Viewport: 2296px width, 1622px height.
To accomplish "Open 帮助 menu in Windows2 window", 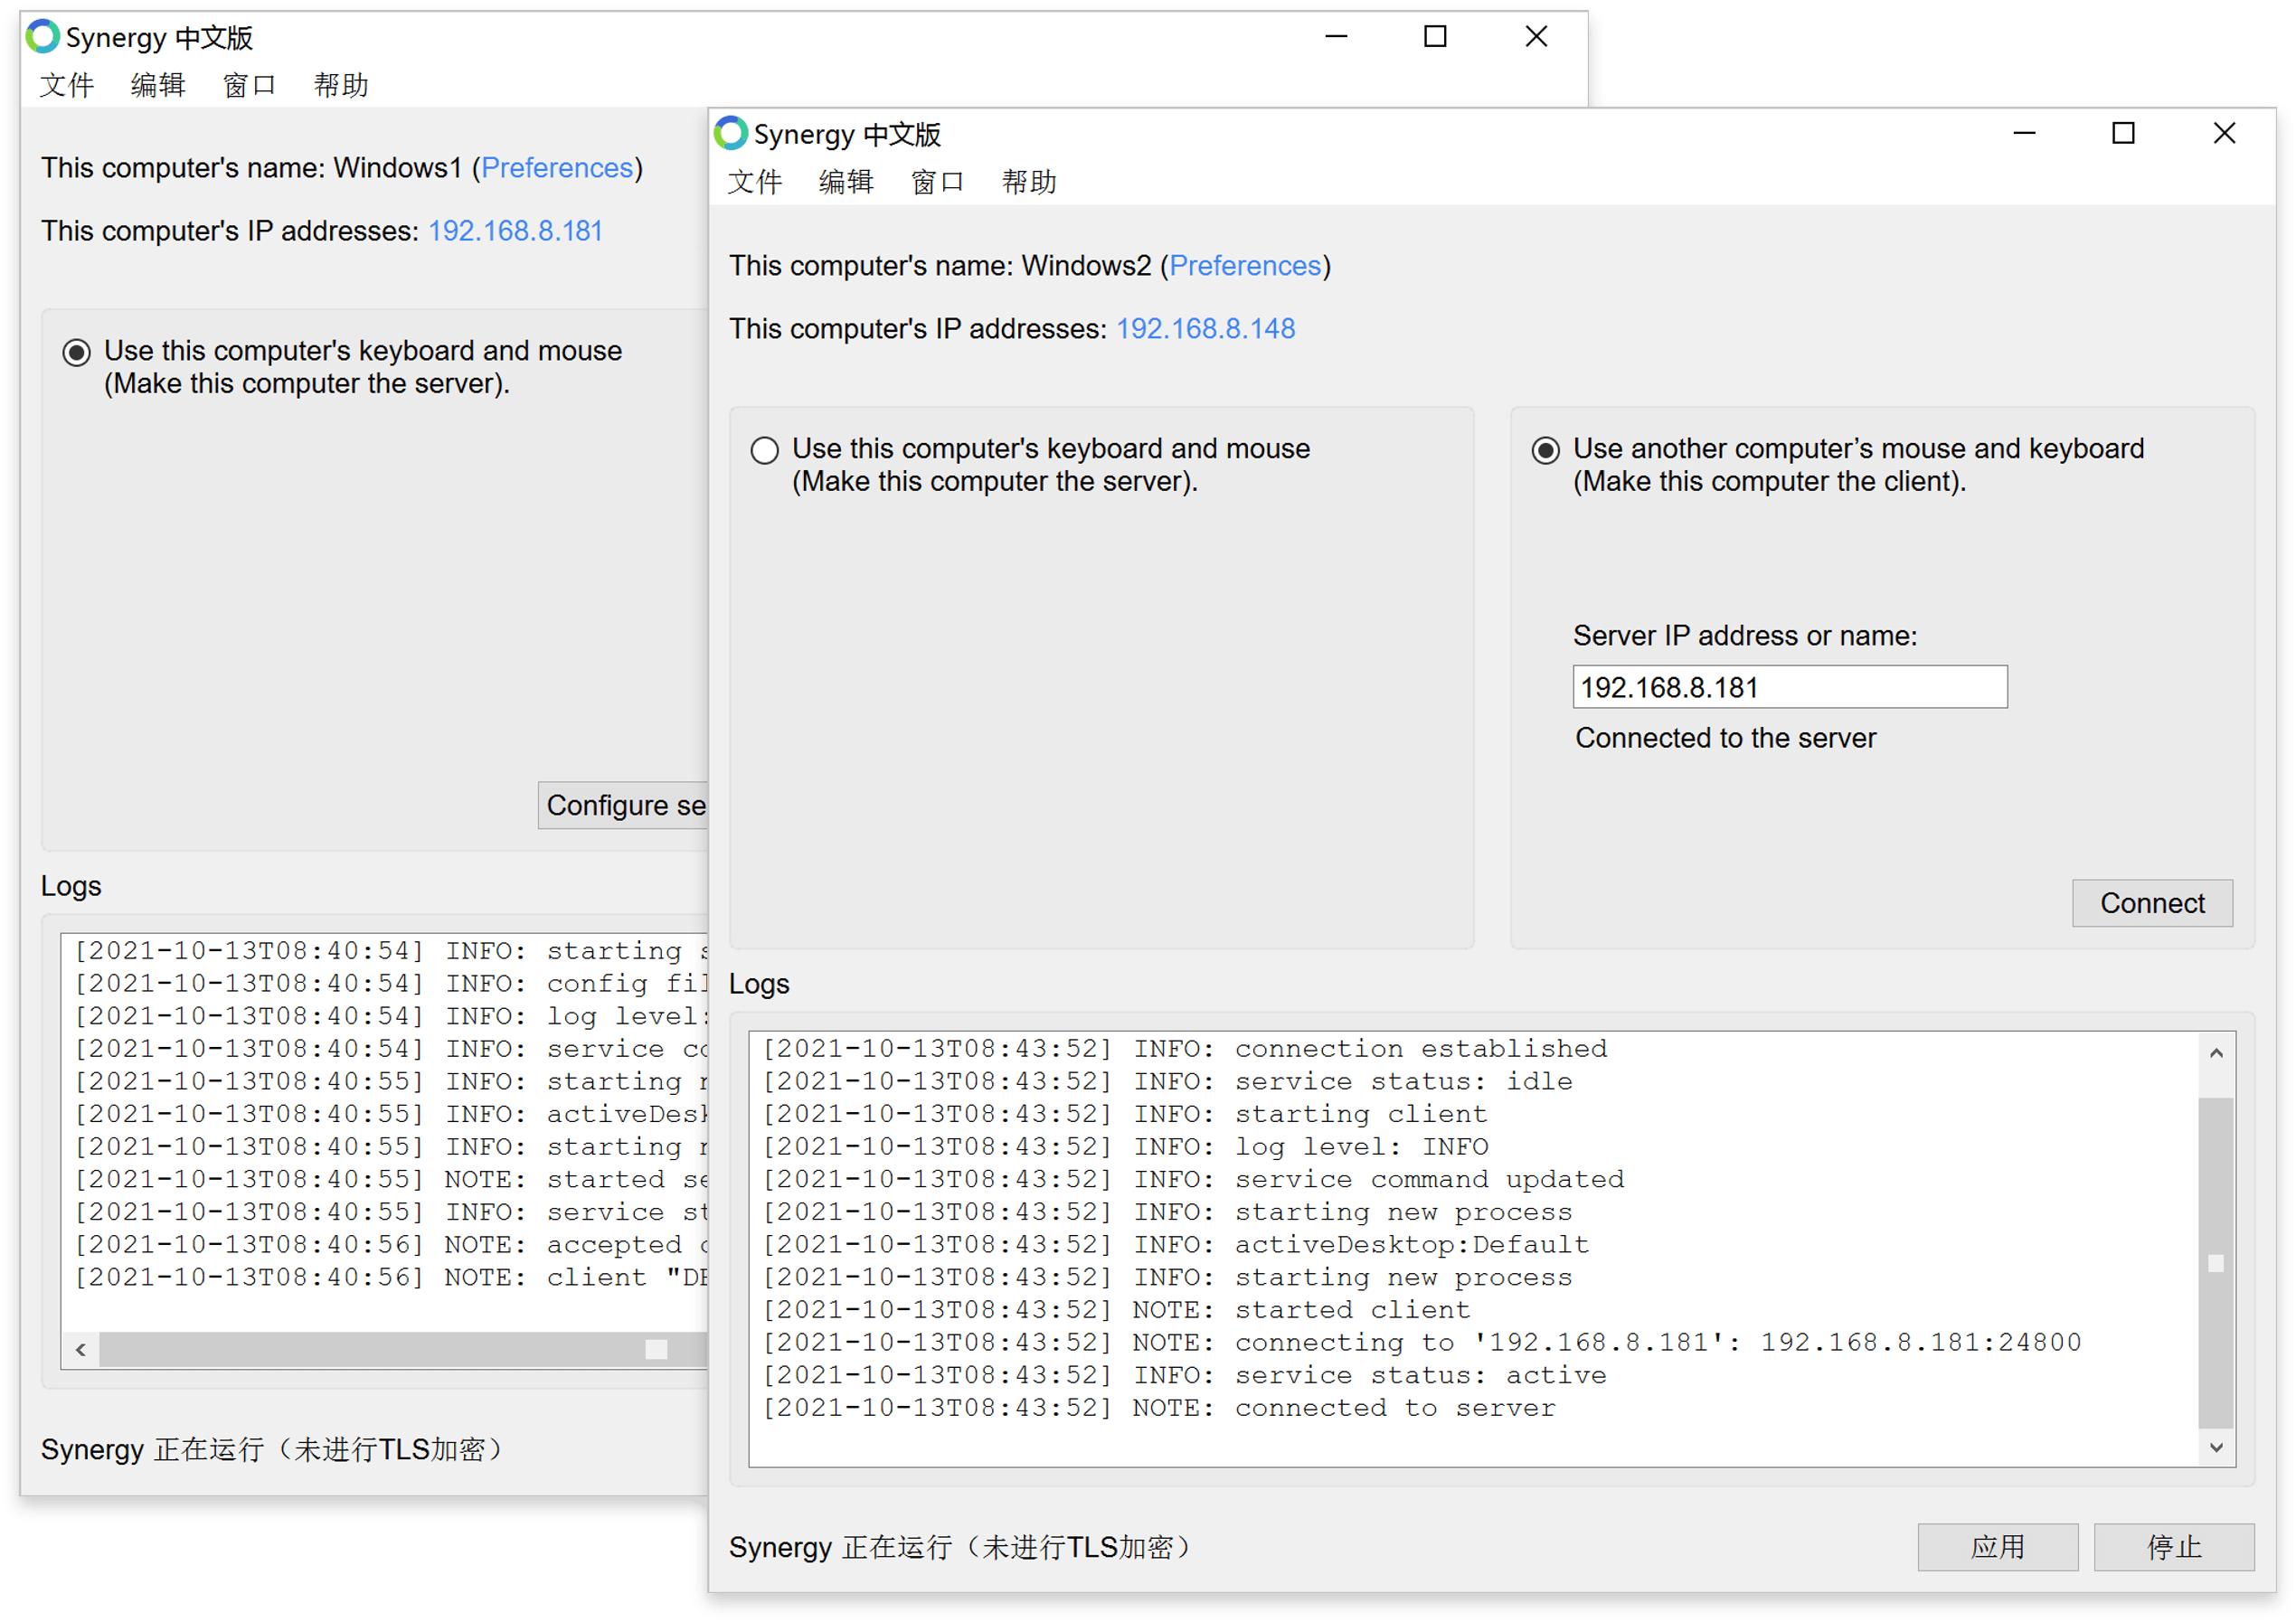I will point(1029,182).
